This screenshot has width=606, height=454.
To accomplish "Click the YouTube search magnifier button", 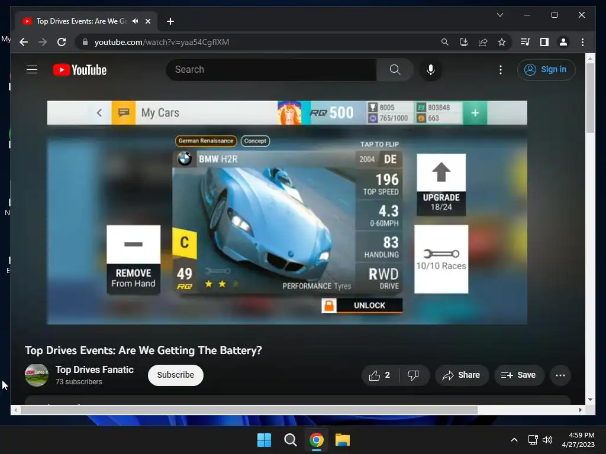I will click(395, 70).
